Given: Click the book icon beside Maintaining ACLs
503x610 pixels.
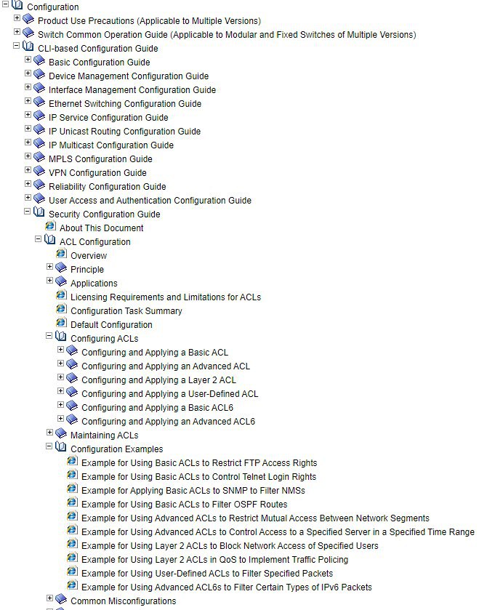Looking at the screenshot, I should click(61, 433).
